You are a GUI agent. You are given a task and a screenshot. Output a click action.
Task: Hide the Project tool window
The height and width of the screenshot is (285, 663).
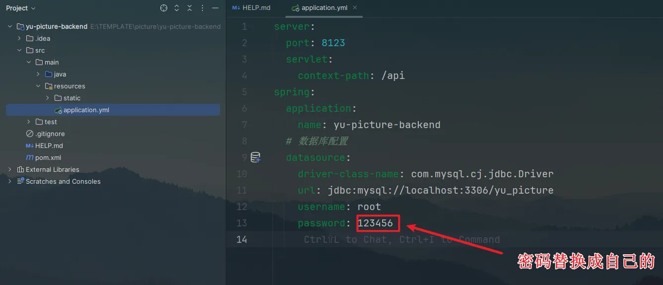[215, 8]
